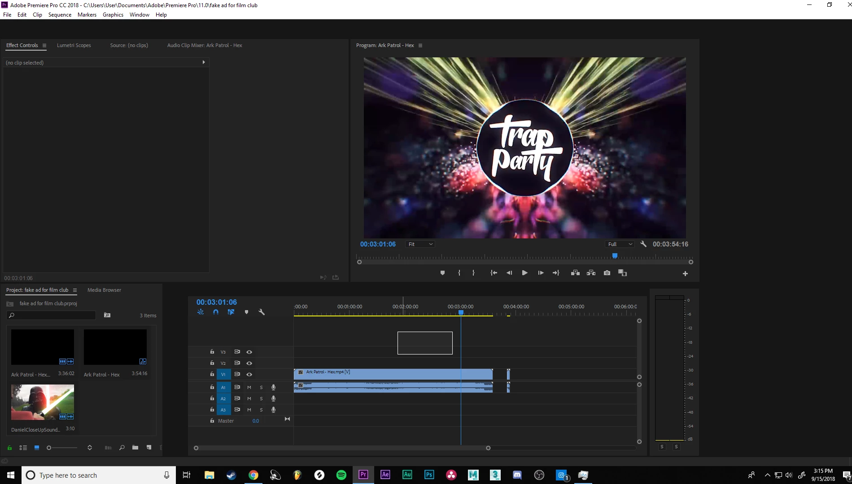Toggle nest sequence insert mode in timeline
The height and width of the screenshot is (484, 852).
tap(201, 312)
